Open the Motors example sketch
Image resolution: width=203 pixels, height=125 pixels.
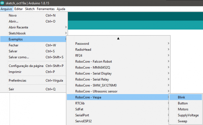[x=186, y=109]
